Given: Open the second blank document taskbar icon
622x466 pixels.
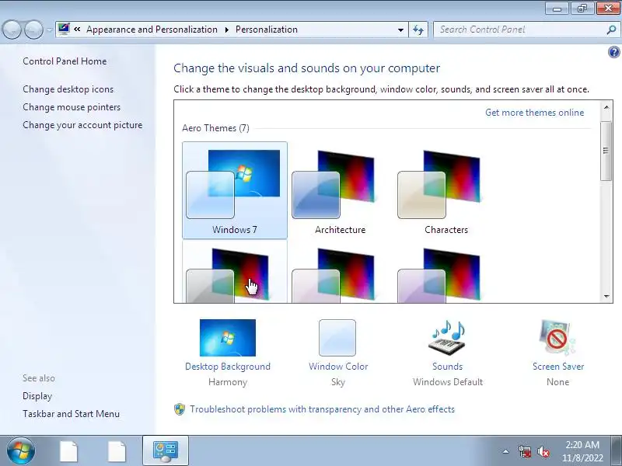Looking at the screenshot, I should pyautogui.click(x=117, y=452).
